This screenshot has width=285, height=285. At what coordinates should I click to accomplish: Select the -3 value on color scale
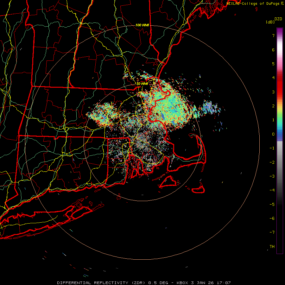pyautogui.click(x=272, y=176)
